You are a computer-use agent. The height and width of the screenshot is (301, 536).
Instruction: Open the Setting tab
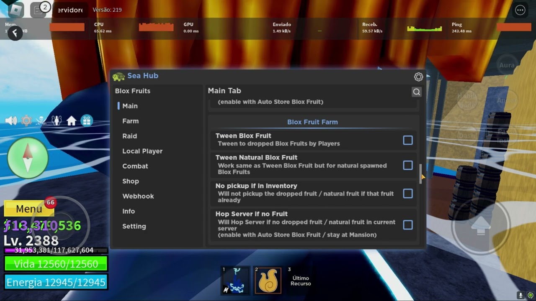pos(134,227)
